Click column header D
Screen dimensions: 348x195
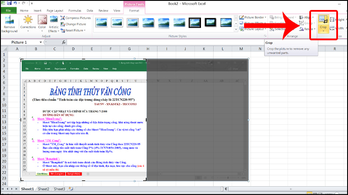point(73,49)
